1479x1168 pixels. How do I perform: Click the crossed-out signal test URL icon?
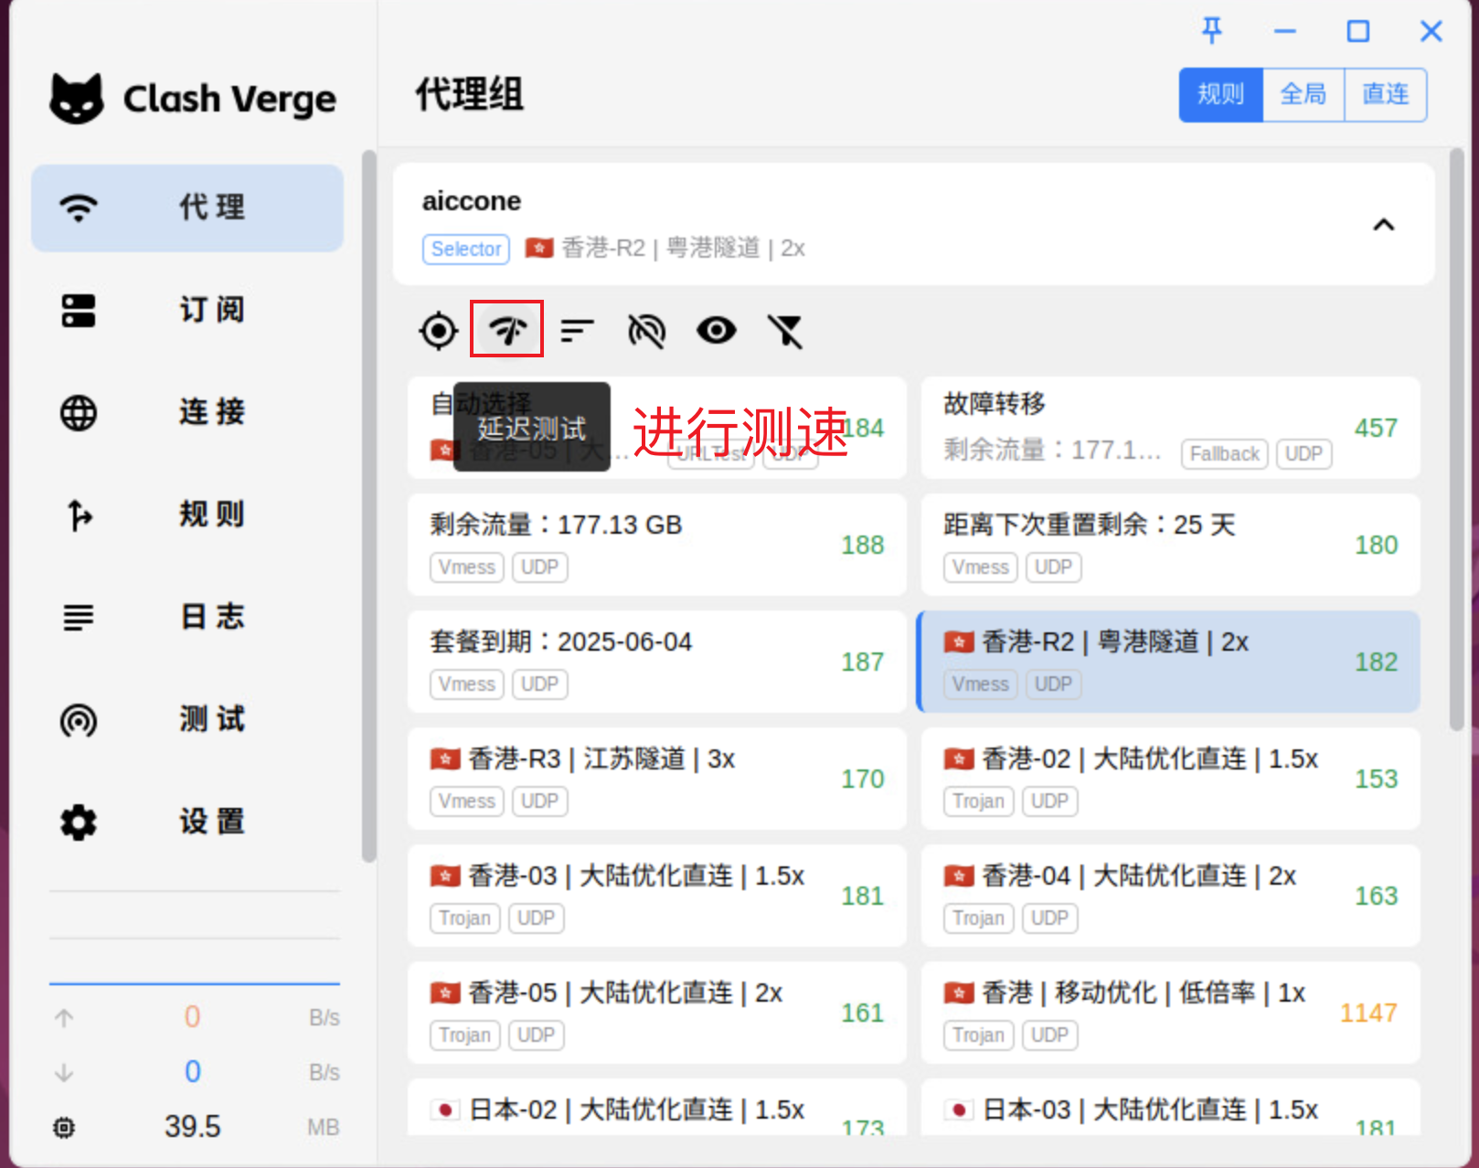646,331
